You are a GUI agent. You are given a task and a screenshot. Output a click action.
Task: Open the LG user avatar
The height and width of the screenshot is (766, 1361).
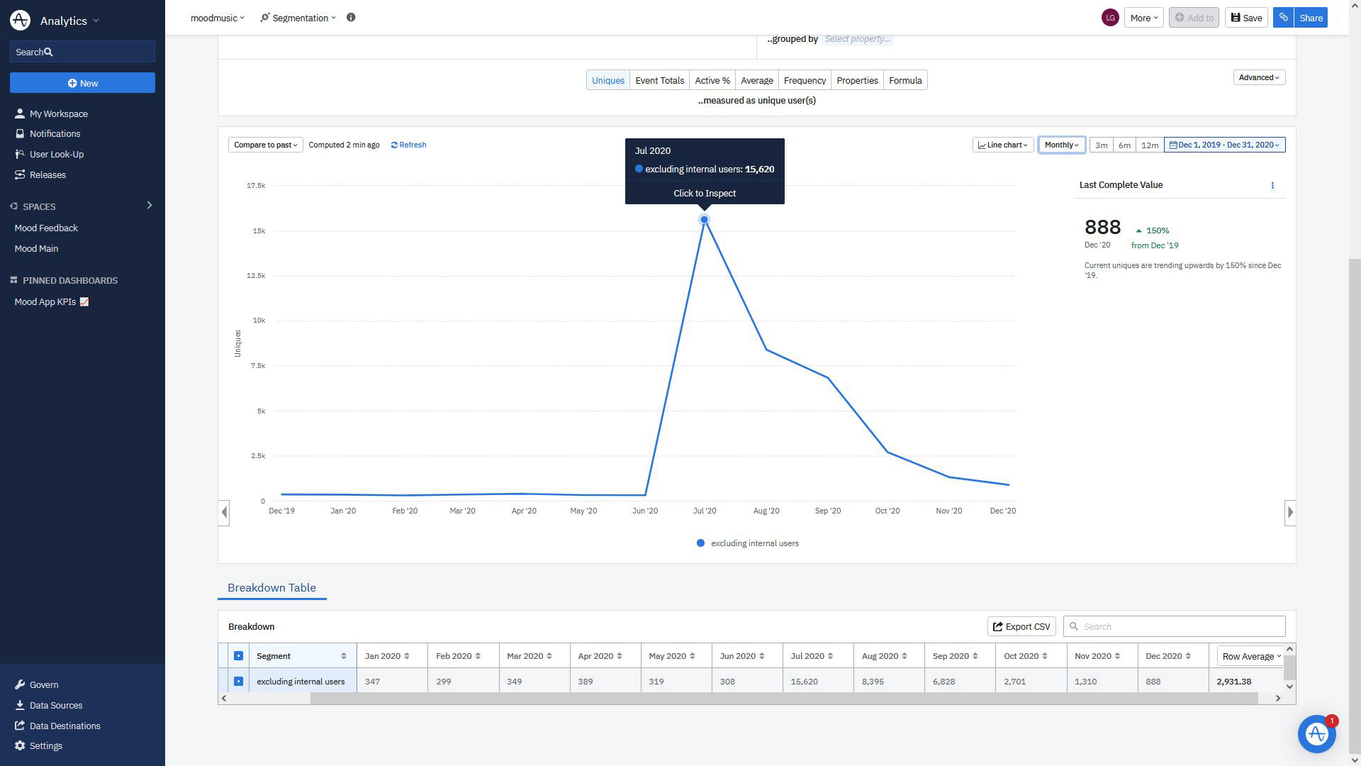1110,18
